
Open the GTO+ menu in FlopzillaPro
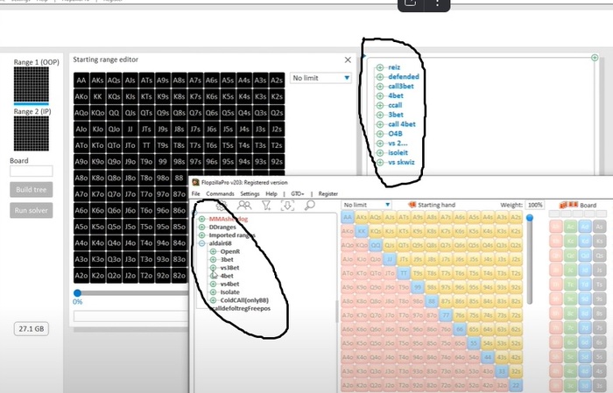[x=298, y=193]
